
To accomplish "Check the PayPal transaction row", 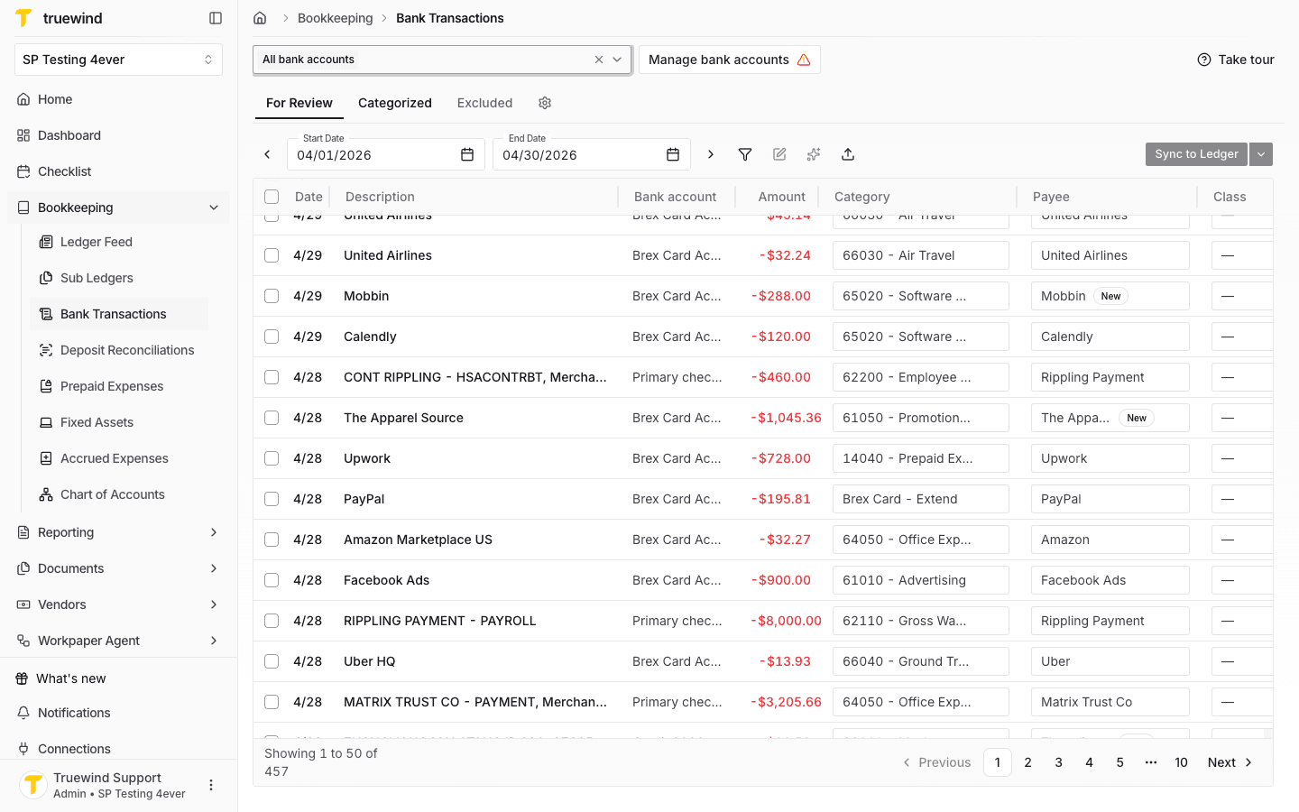I will (272, 499).
